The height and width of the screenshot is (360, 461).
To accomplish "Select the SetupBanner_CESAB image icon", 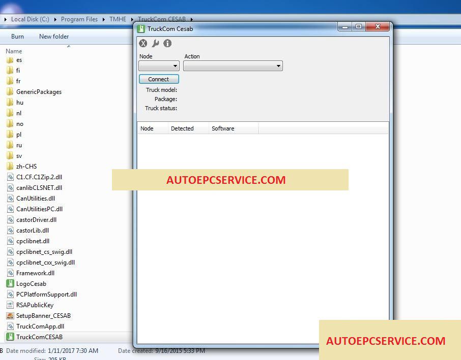I will click(x=10, y=316).
